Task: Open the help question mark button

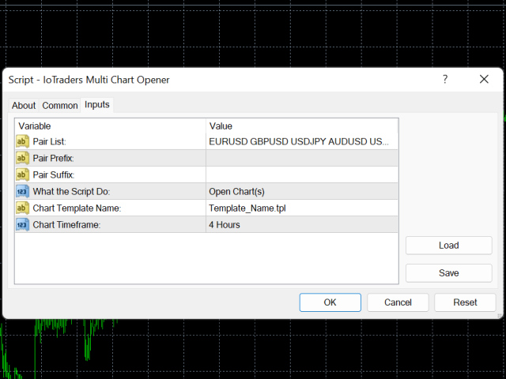Action: [445, 79]
